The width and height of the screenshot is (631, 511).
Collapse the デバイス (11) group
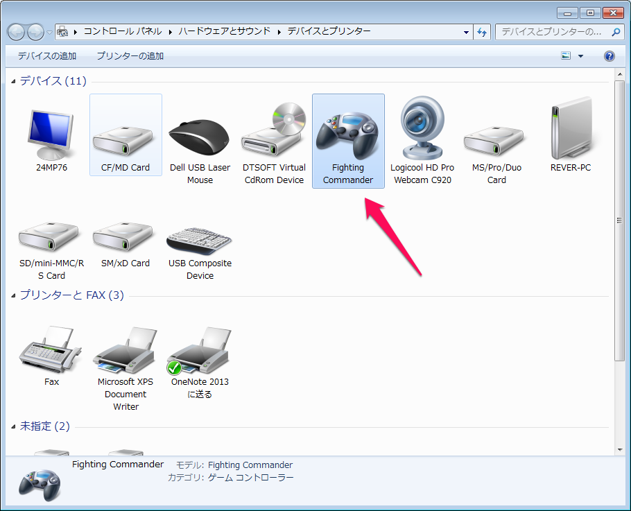(x=13, y=81)
